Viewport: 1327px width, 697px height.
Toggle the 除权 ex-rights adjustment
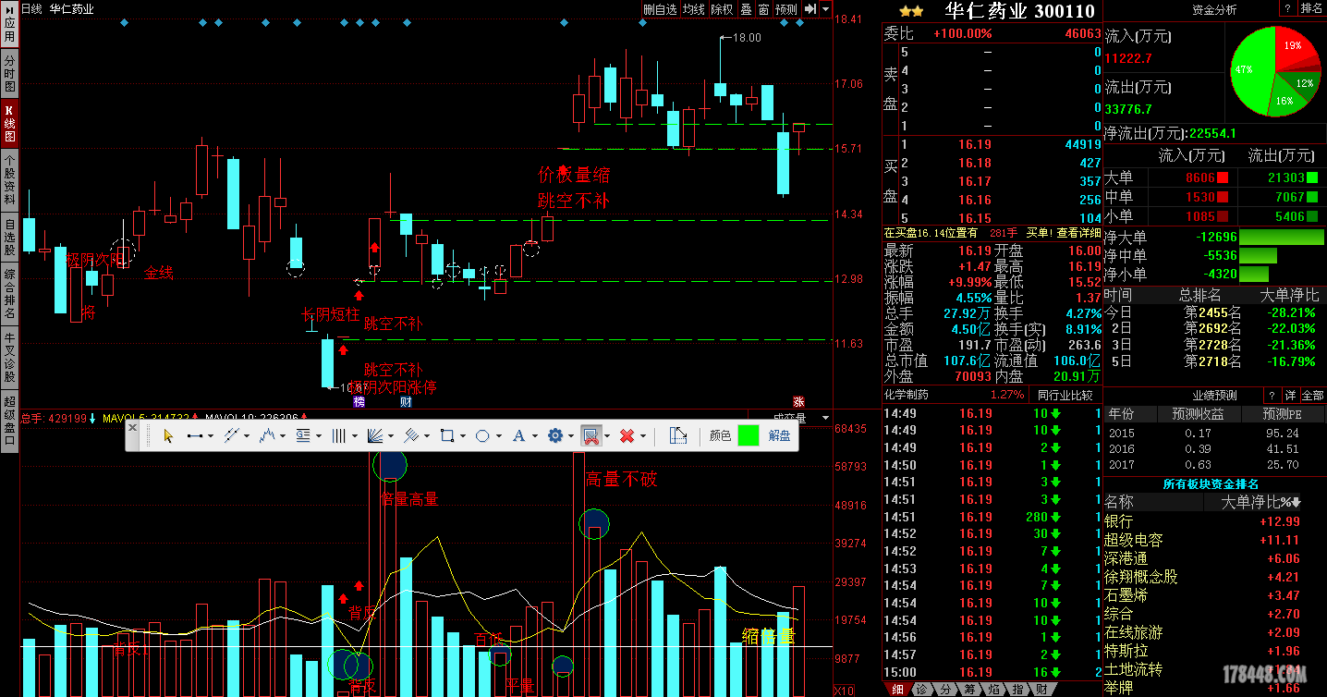tap(722, 8)
